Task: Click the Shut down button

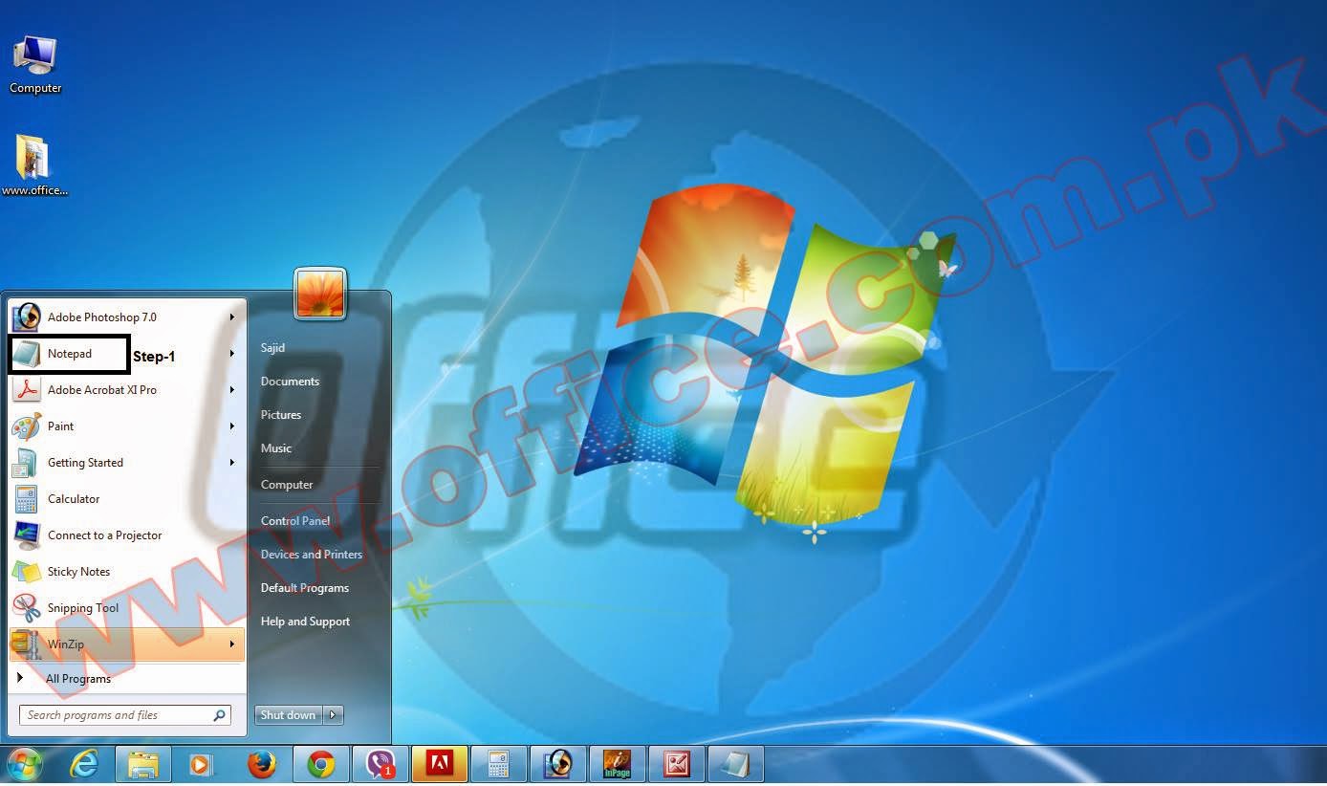Action: click(289, 715)
